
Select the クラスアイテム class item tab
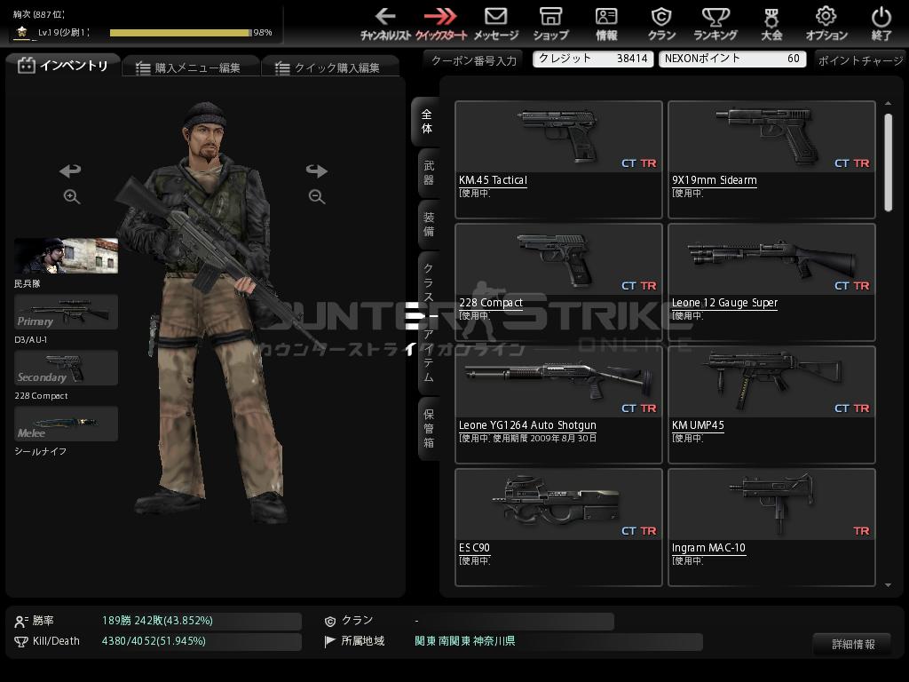point(429,322)
